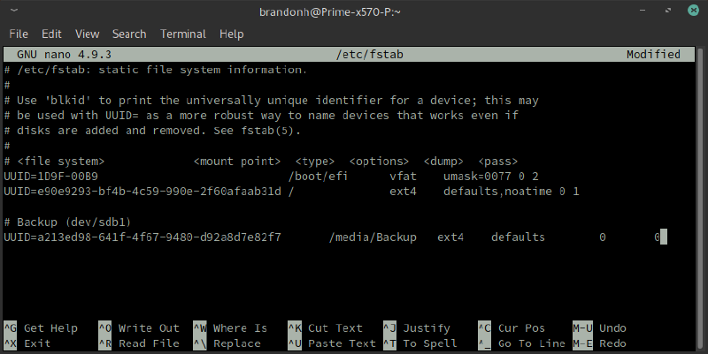Screen dimensions: 708x354
Task: Click the Get Help shortcut label
Action: tap(51, 328)
